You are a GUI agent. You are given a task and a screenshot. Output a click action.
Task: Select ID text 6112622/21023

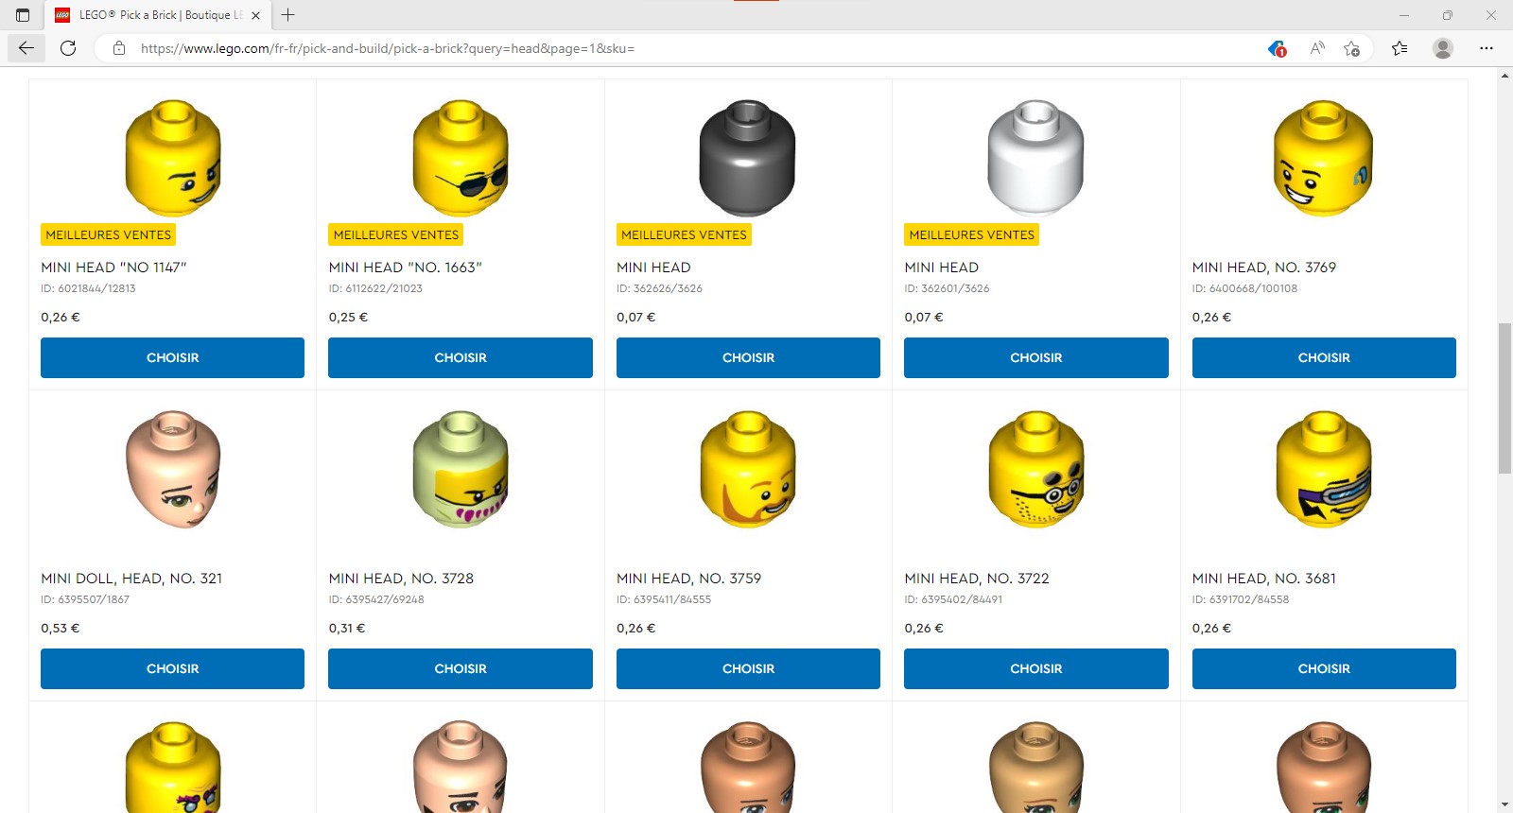click(375, 288)
